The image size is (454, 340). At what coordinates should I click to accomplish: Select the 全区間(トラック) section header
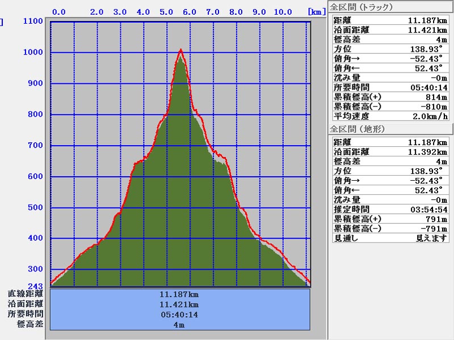pyautogui.click(x=362, y=7)
